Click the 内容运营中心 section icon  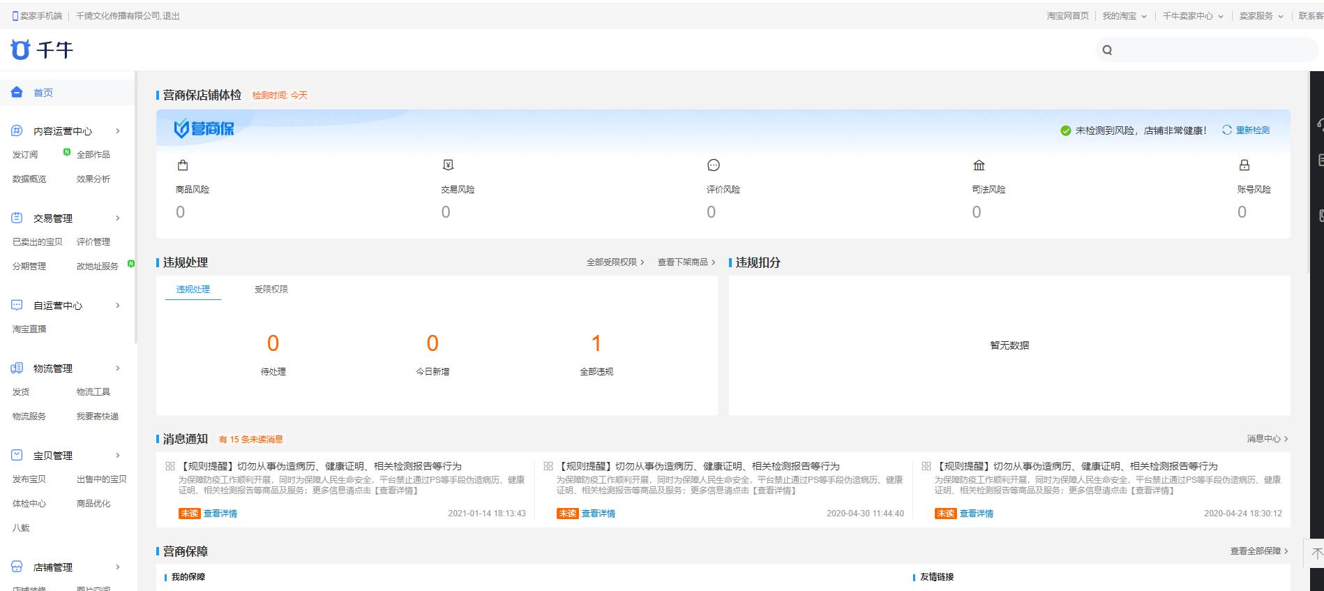click(17, 130)
